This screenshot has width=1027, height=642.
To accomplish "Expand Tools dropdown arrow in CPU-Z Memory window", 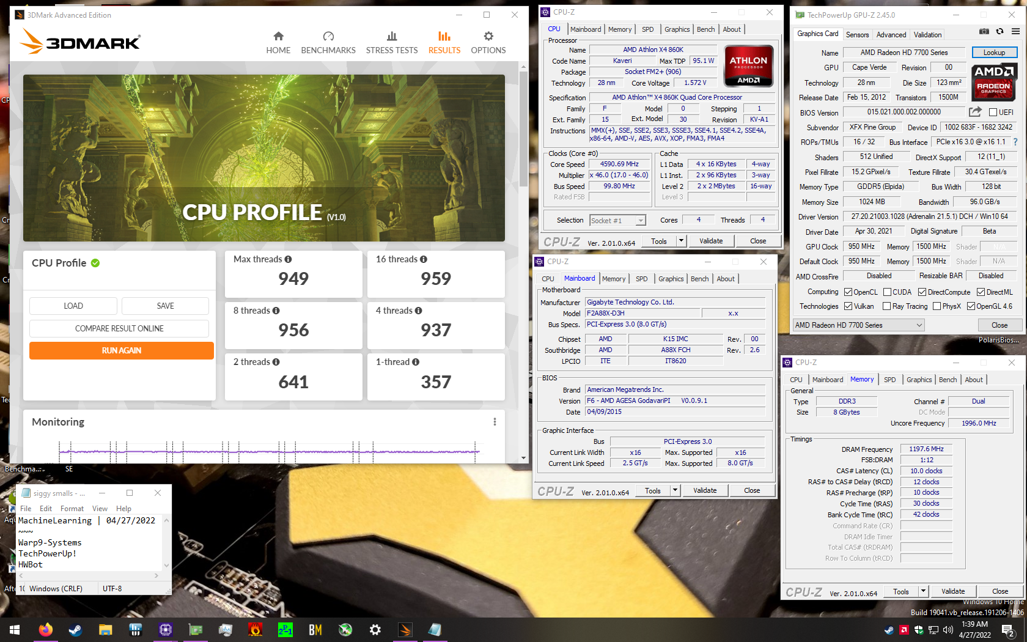I will pos(923,591).
